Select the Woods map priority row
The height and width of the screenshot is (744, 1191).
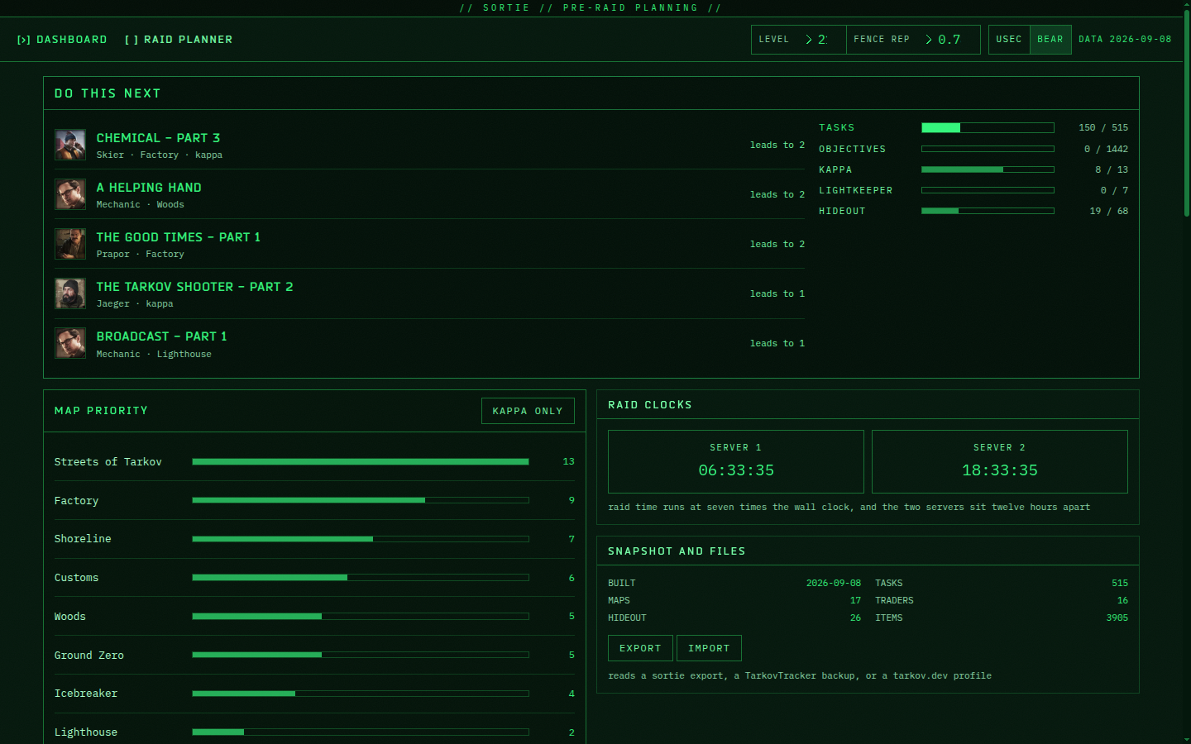(x=314, y=616)
